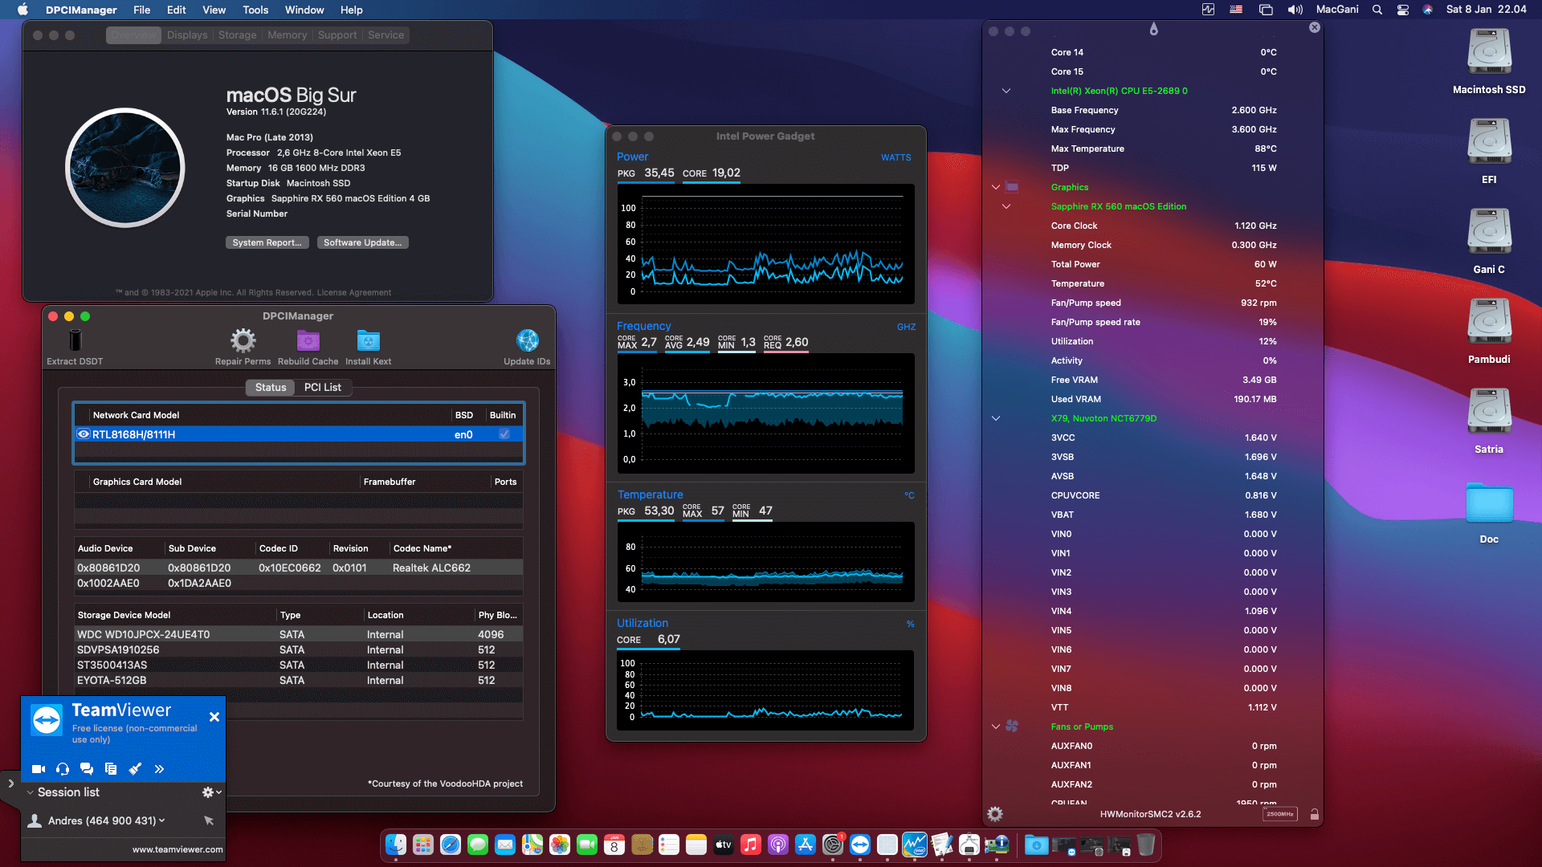The image size is (1542, 867).
Task: Click the Update IDs globe icon
Action: (527, 340)
